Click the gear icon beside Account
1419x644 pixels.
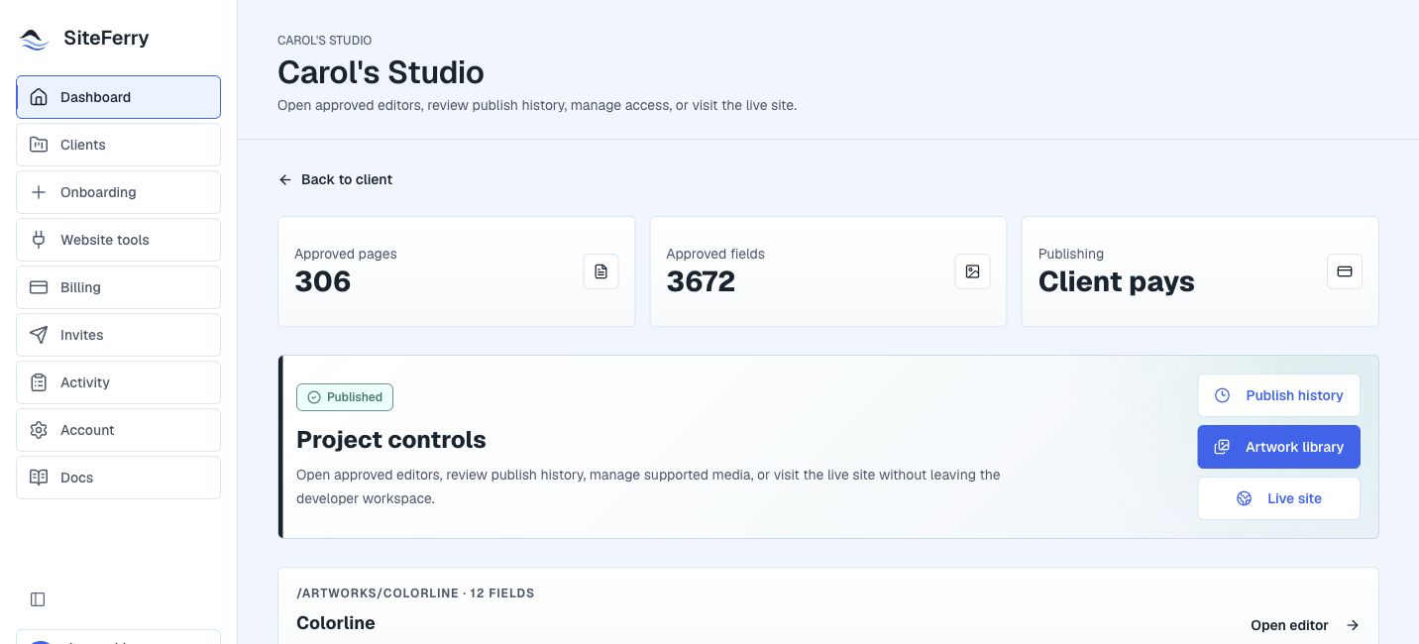(39, 430)
